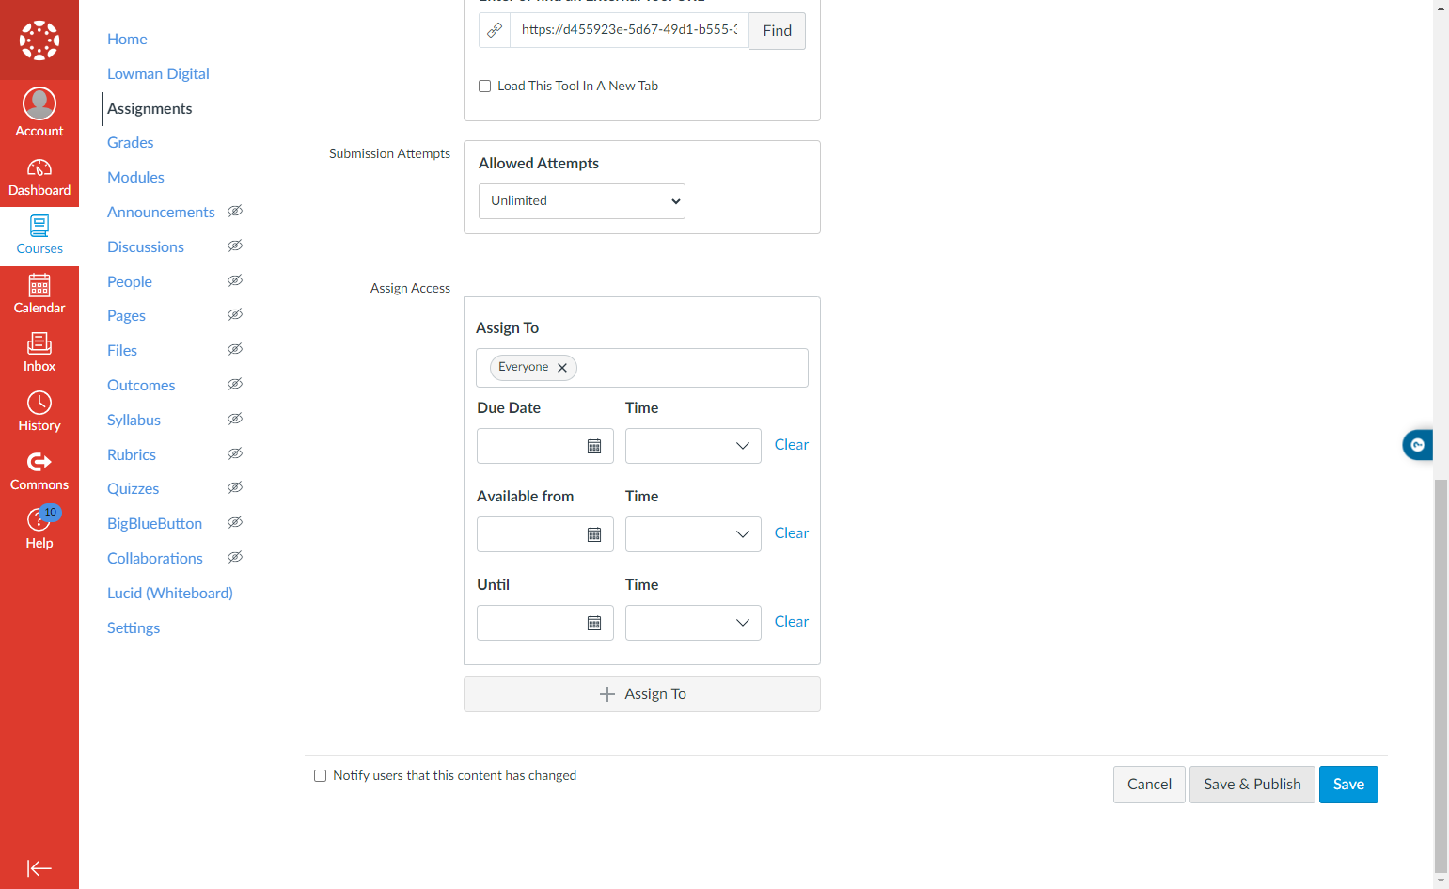Viewport: 1449px width, 889px height.
Task: Open the Calendar from global navigation
Action: tap(39, 295)
